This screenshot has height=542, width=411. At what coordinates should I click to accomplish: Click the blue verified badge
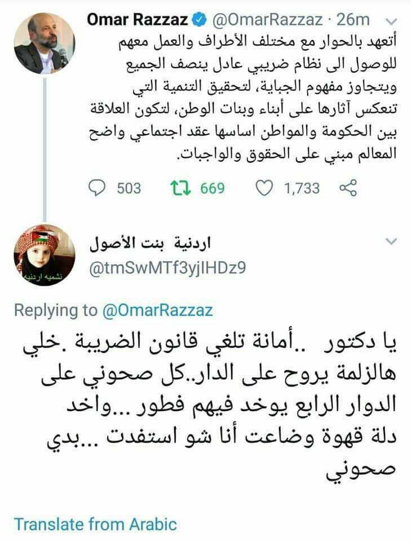(199, 20)
